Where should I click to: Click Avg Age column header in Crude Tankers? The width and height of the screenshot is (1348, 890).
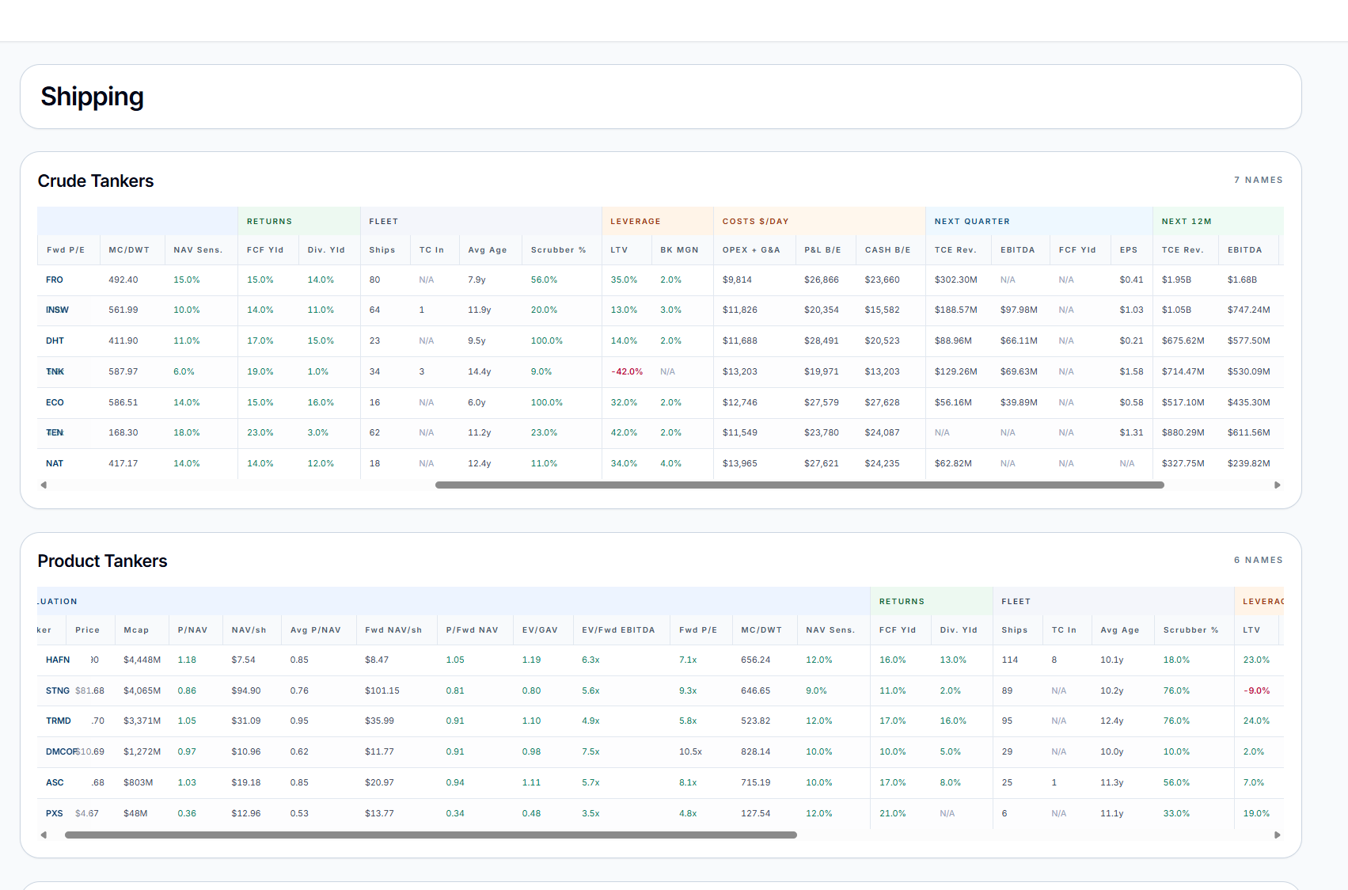488,249
